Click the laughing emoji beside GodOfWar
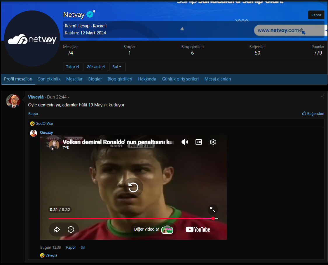328x265 pixels. click(x=32, y=124)
